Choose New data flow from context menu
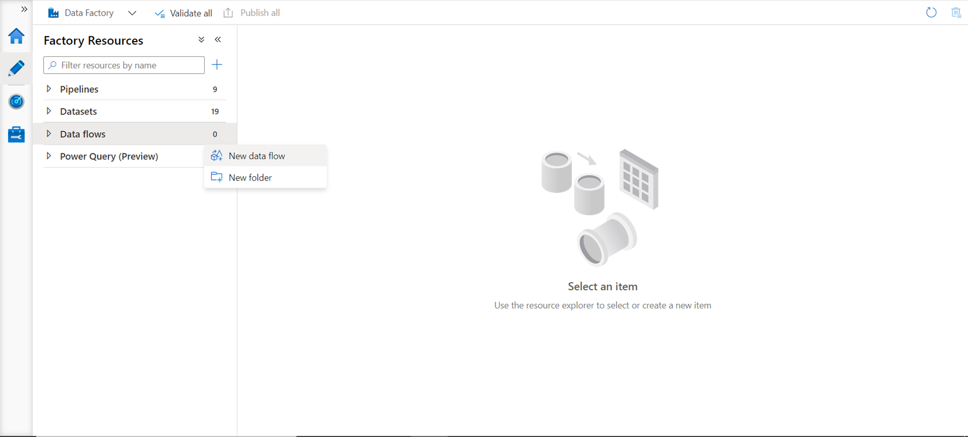The height and width of the screenshot is (437, 968). [x=265, y=156]
